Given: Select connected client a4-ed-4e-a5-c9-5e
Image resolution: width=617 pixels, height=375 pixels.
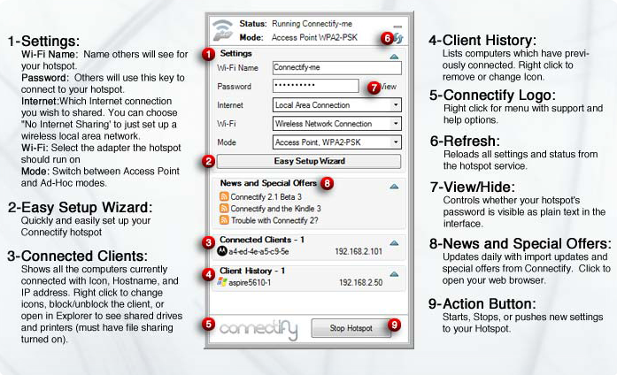Looking at the screenshot, I should [258, 251].
